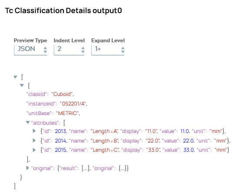Click the "METRIC" unitBase value
248x194 pixels.
(x=67, y=113)
